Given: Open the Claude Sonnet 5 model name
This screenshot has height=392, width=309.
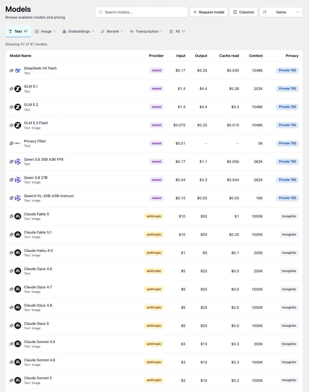Looking at the screenshot, I should (38, 378).
